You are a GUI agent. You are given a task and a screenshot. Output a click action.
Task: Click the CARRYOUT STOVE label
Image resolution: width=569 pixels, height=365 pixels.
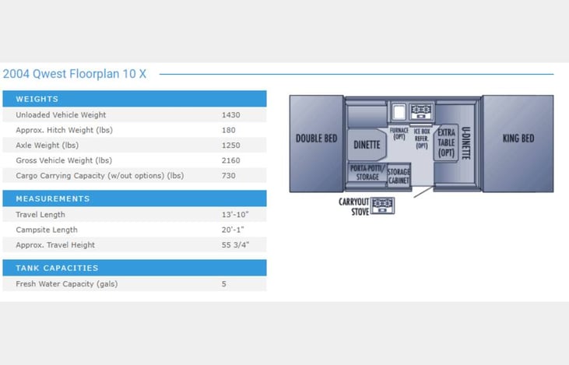point(354,207)
